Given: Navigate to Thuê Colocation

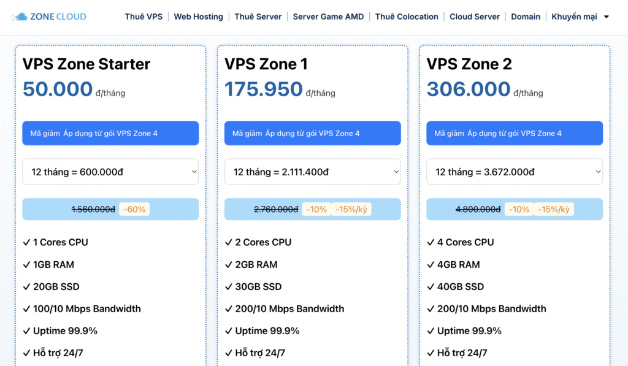Looking at the screenshot, I should (x=407, y=17).
